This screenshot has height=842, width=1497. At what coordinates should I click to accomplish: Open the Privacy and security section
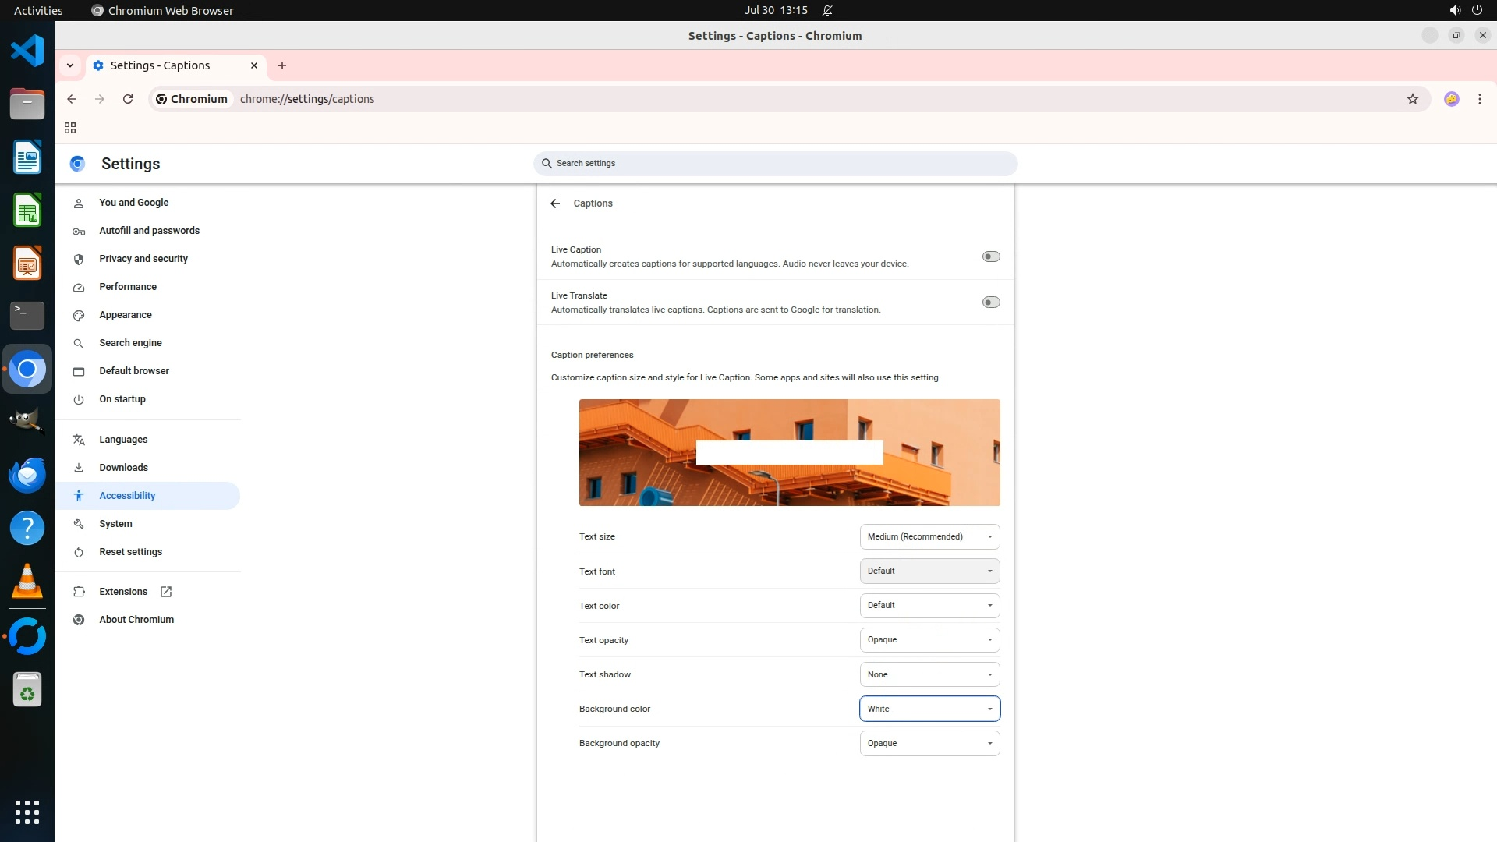coord(143,259)
